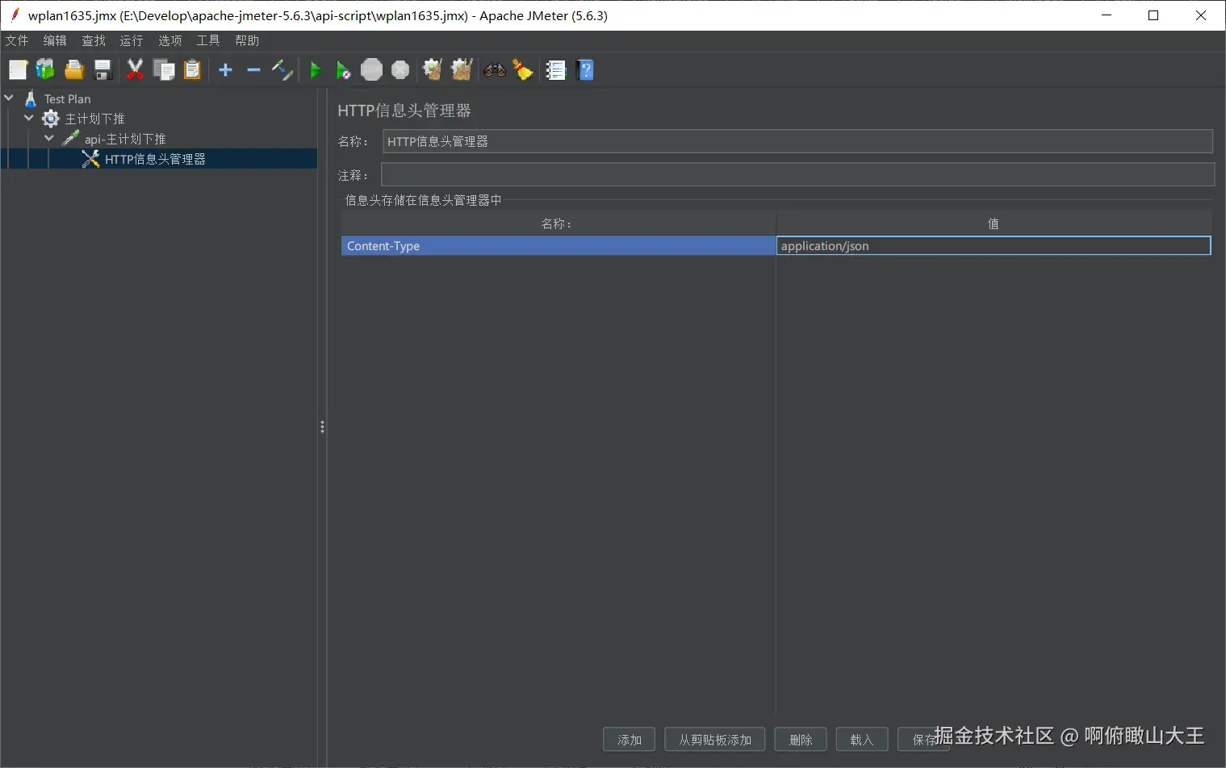Screen dimensions: 1226x768
Task: Click the 名称 input field
Action: (797, 141)
